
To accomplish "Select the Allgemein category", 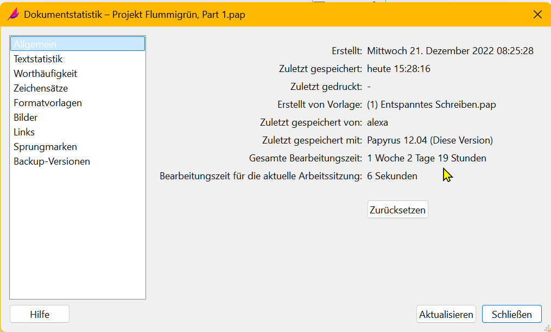I will 35,44.
